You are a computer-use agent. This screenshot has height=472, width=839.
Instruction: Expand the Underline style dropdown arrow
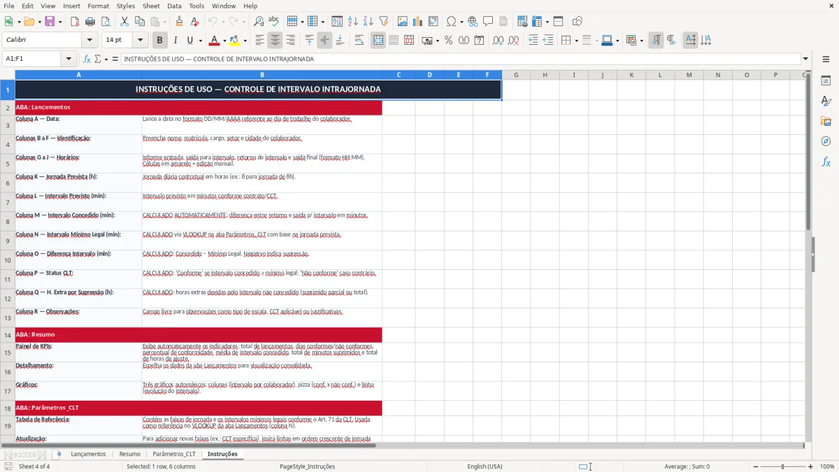click(x=200, y=41)
